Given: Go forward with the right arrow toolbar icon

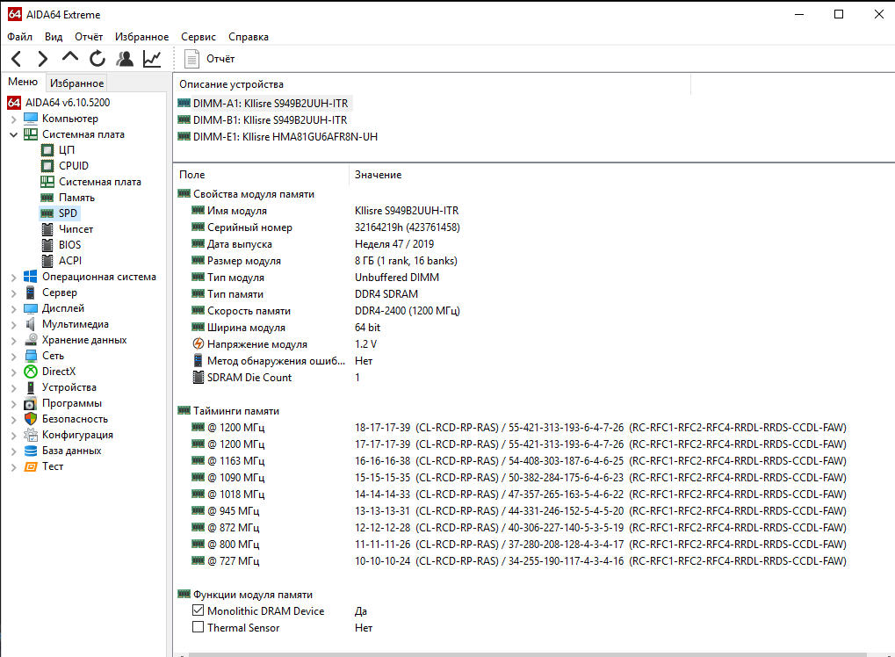Looking at the screenshot, I should tap(43, 59).
